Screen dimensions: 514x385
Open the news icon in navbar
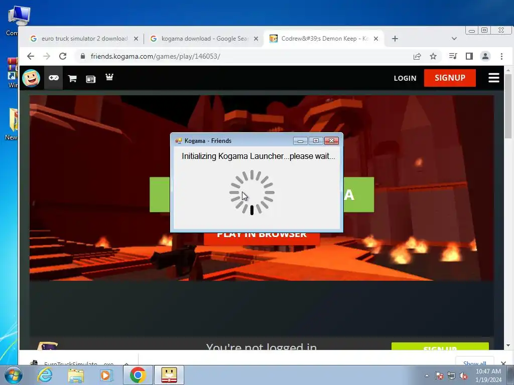tap(91, 79)
